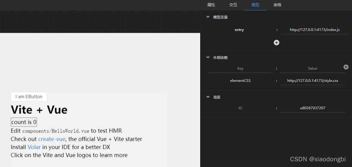Click the ID field u80267037207
The image size is (352, 167).
pos(313,108)
